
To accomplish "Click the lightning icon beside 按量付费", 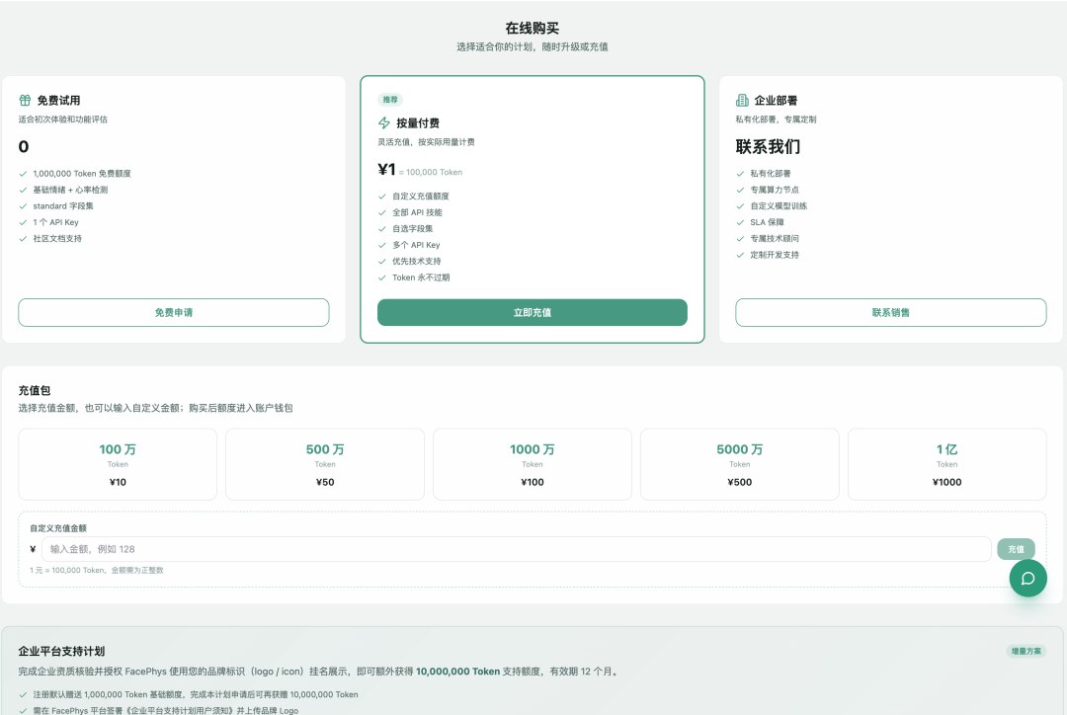I will click(383, 123).
